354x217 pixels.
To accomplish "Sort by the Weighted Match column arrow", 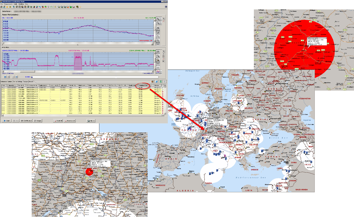I will [x=151, y=85].
